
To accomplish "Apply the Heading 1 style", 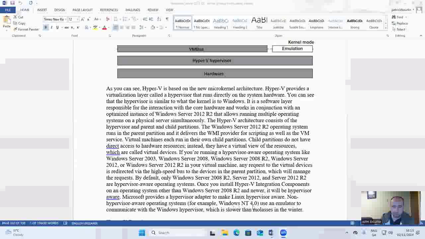I will 221,23.
